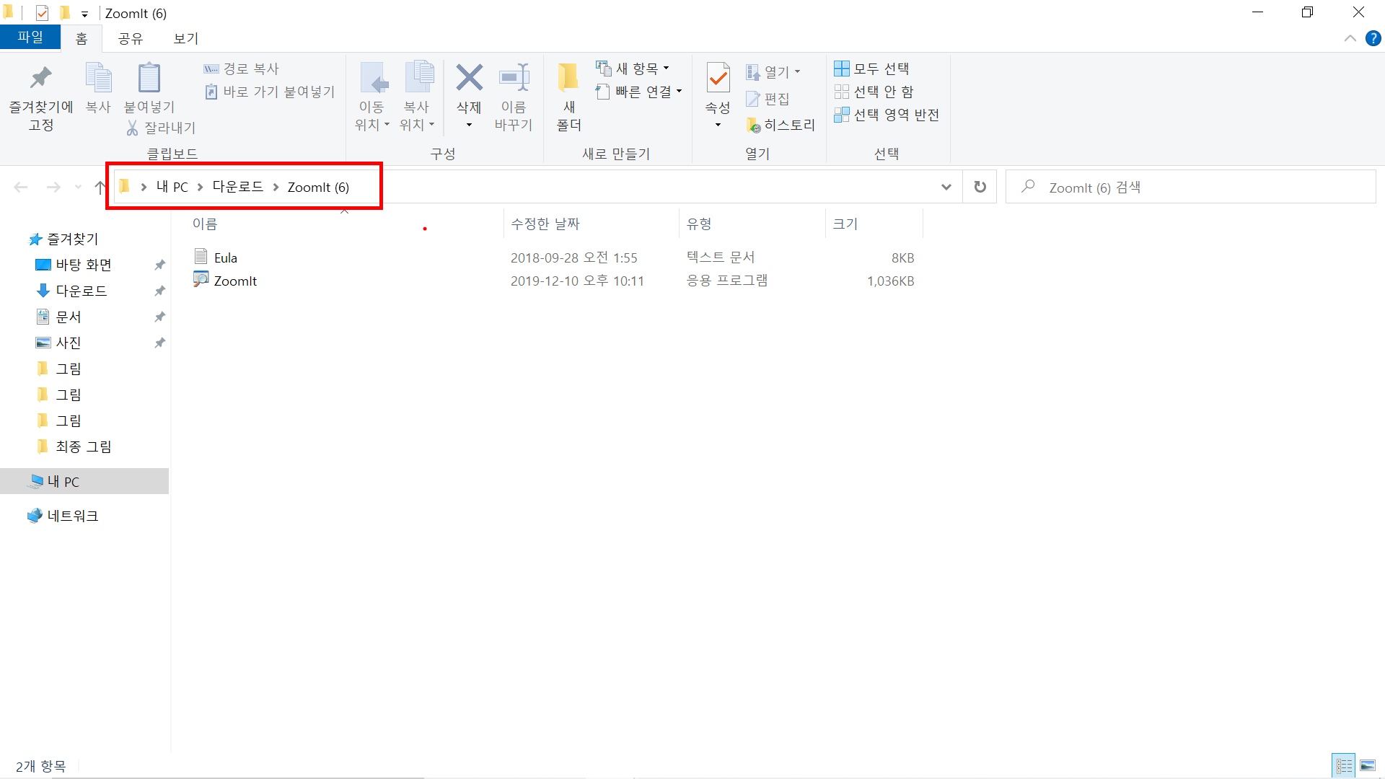The image size is (1385, 779).
Task: Open Help with question mark icon
Action: coord(1373,38)
